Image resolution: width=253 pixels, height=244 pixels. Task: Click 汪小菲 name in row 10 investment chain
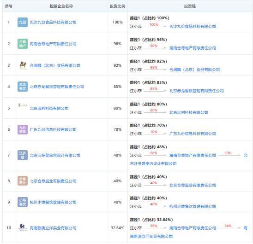tap(136, 228)
